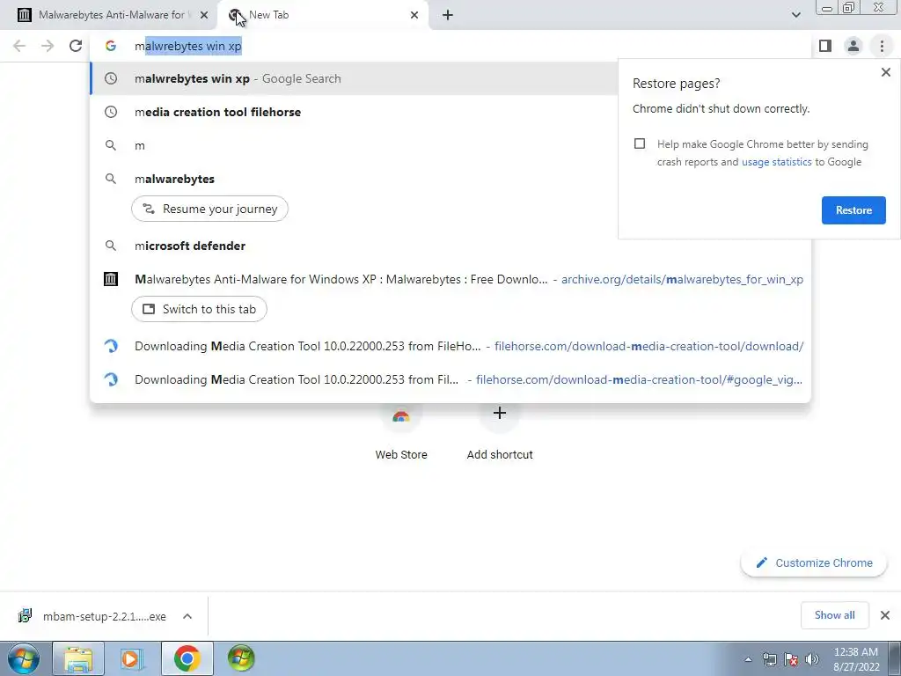Reload the page with the refresh icon
The height and width of the screenshot is (676, 901).
point(76,46)
